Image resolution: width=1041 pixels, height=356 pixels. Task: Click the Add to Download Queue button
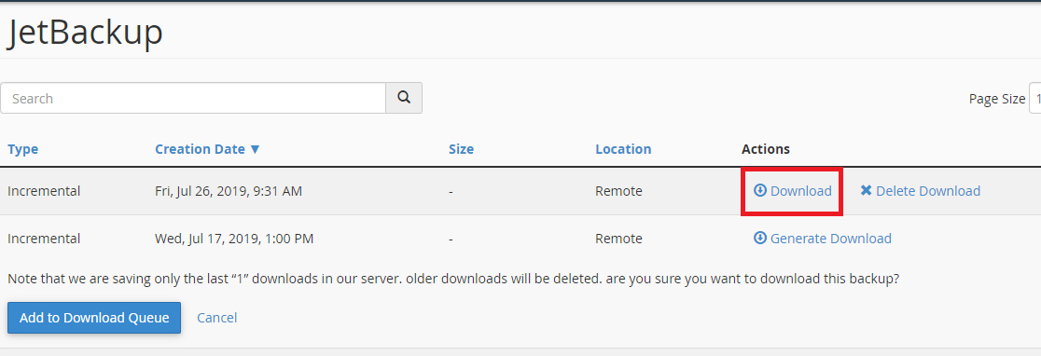tap(94, 318)
